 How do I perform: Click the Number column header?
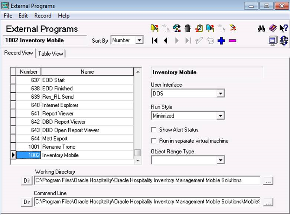[x=29, y=72]
